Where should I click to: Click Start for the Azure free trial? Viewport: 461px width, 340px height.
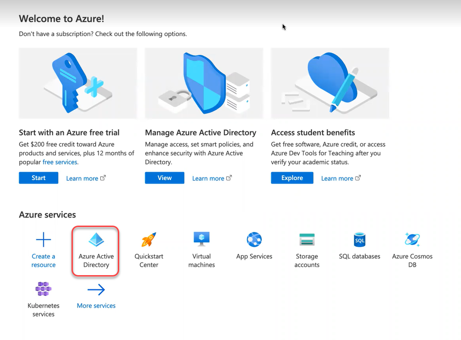point(38,178)
